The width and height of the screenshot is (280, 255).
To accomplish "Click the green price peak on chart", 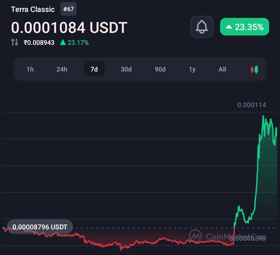I will (263, 116).
